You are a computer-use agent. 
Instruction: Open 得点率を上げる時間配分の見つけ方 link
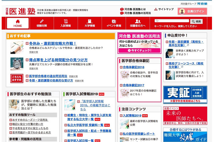coord(58,60)
